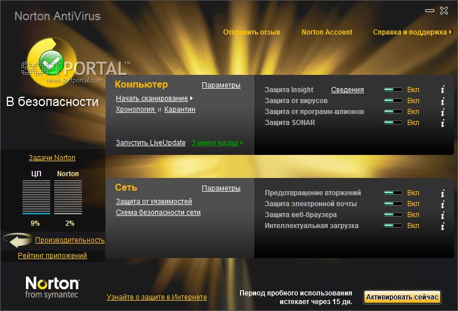Open info icon for Защита Insight

tap(443, 90)
